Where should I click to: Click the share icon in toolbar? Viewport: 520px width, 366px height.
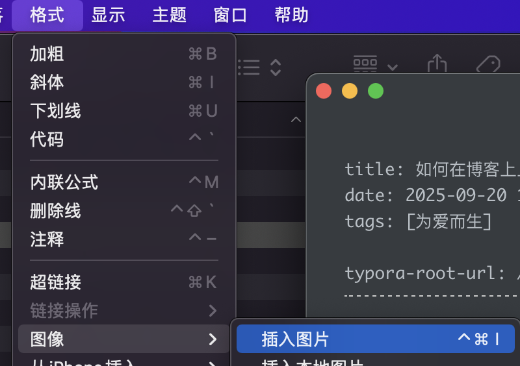click(437, 64)
